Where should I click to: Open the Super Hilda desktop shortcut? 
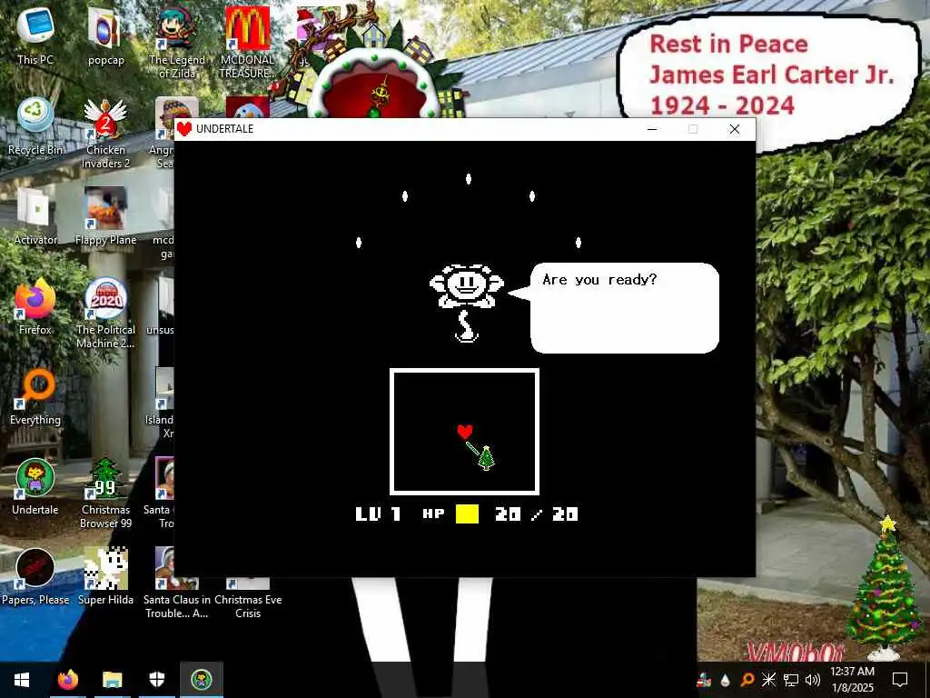(105, 577)
